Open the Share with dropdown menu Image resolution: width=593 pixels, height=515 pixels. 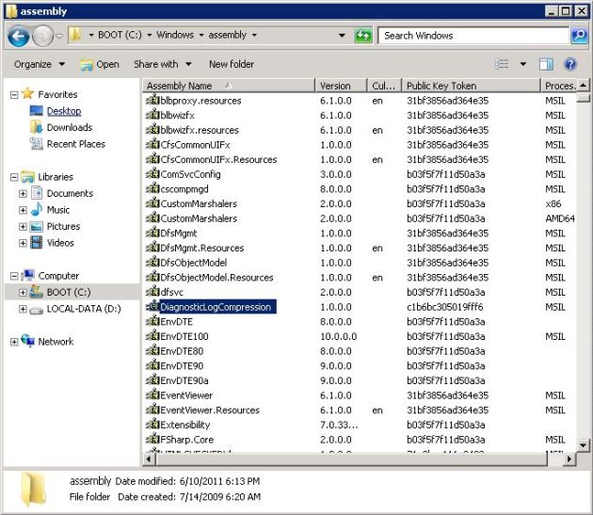click(162, 64)
